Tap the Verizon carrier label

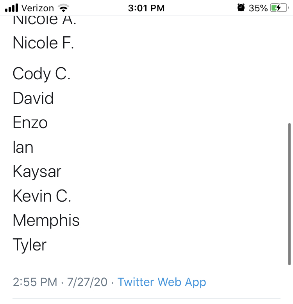(38, 8)
